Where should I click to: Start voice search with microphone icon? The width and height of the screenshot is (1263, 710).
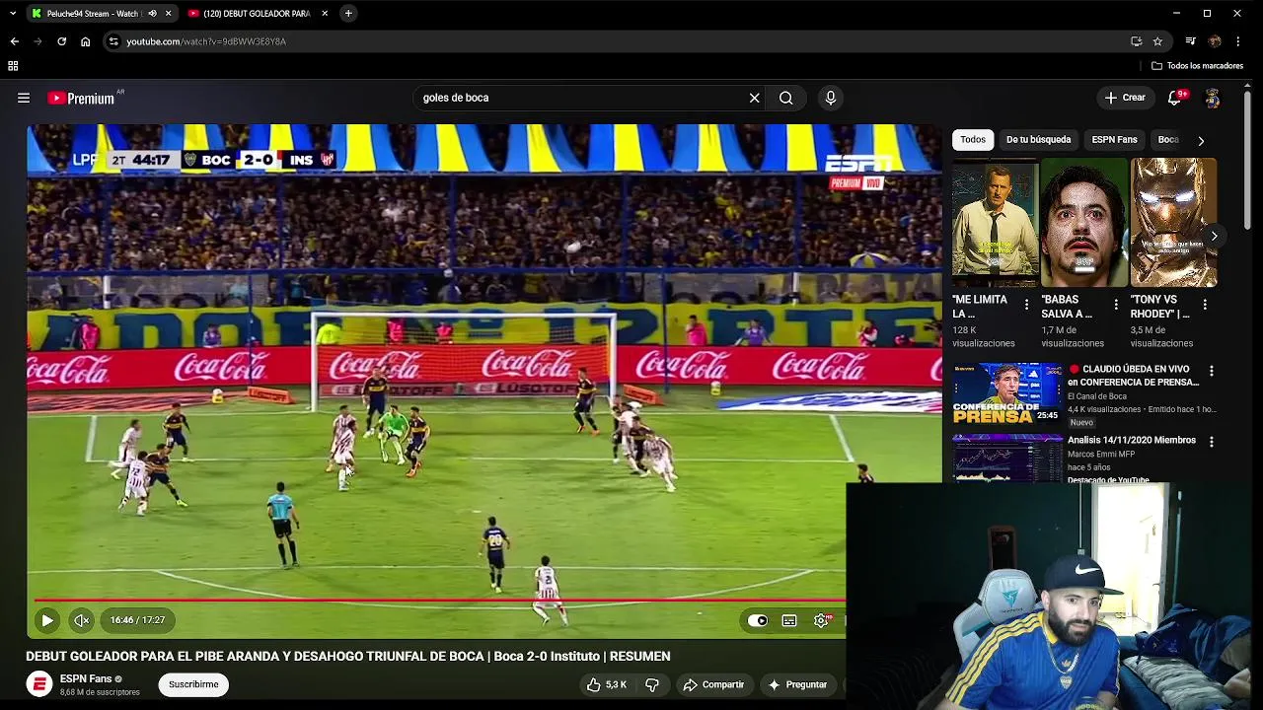[830, 98]
